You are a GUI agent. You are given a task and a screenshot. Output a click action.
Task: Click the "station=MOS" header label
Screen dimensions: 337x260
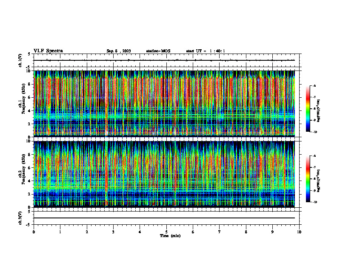[158, 51]
